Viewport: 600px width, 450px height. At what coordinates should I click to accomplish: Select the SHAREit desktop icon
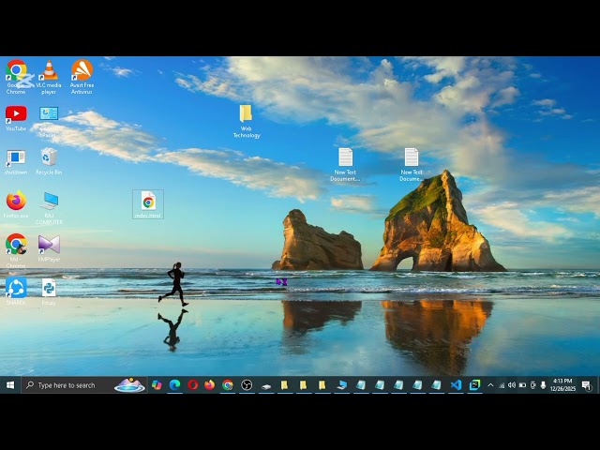coord(16,289)
